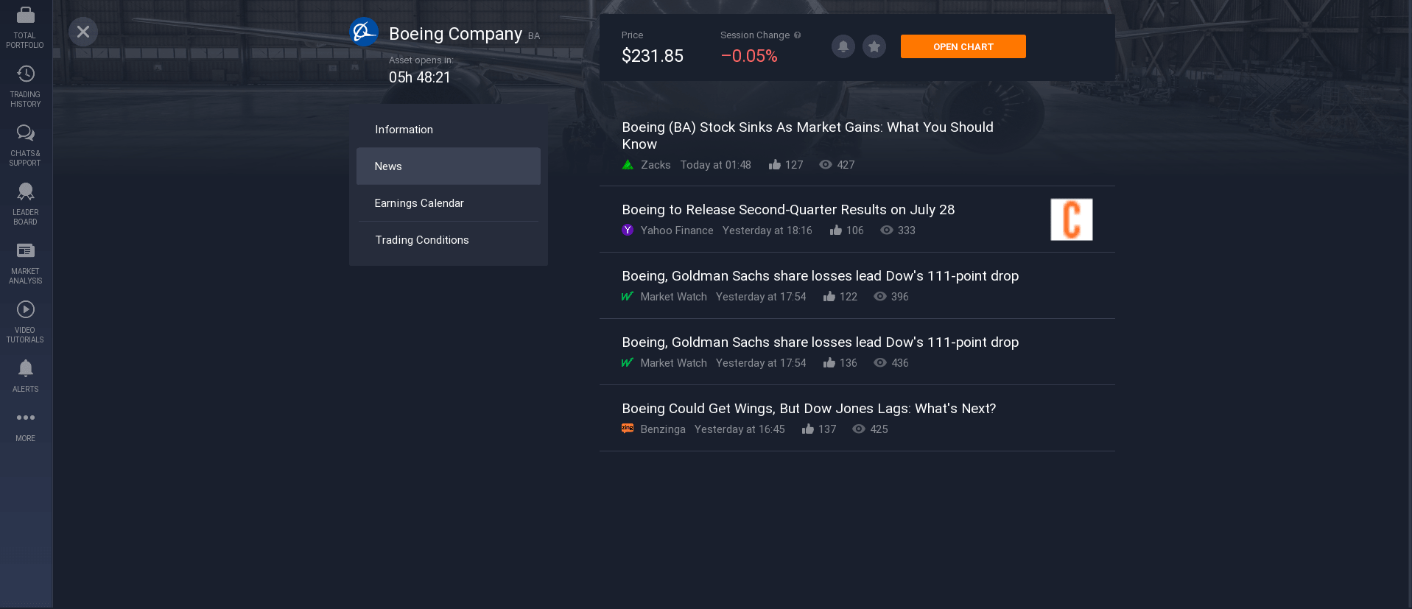
Task: Like the Benzinga Boeing article thumbs-up
Action: tap(808, 429)
